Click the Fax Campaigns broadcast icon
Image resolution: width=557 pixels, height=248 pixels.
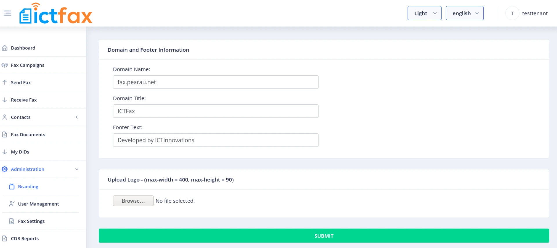coord(5,65)
